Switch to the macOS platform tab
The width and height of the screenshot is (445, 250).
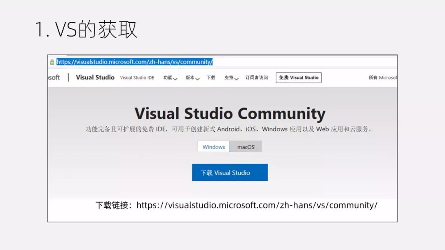point(246,147)
